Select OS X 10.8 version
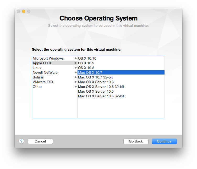The width and height of the screenshot is (197, 169). (121, 68)
